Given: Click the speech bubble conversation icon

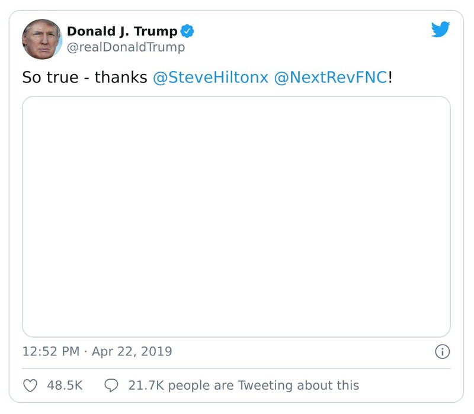Looking at the screenshot, I should (112, 385).
